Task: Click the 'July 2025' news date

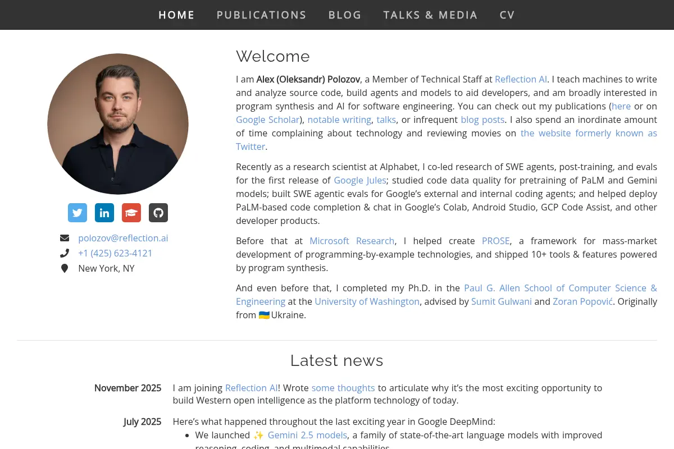Action: [142, 421]
